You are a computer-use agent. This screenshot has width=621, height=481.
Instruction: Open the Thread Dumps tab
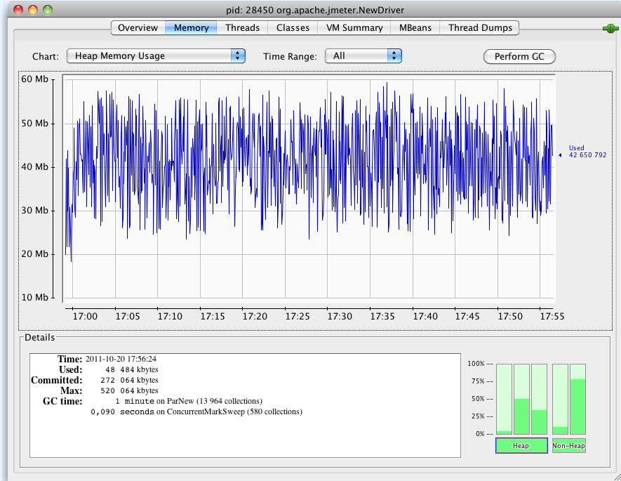tap(479, 28)
